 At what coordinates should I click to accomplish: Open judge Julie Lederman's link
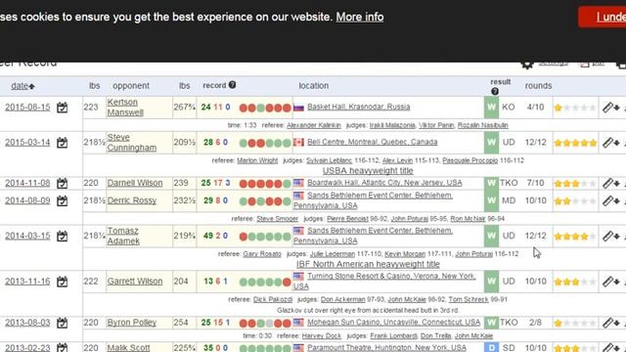coord(333,254)
